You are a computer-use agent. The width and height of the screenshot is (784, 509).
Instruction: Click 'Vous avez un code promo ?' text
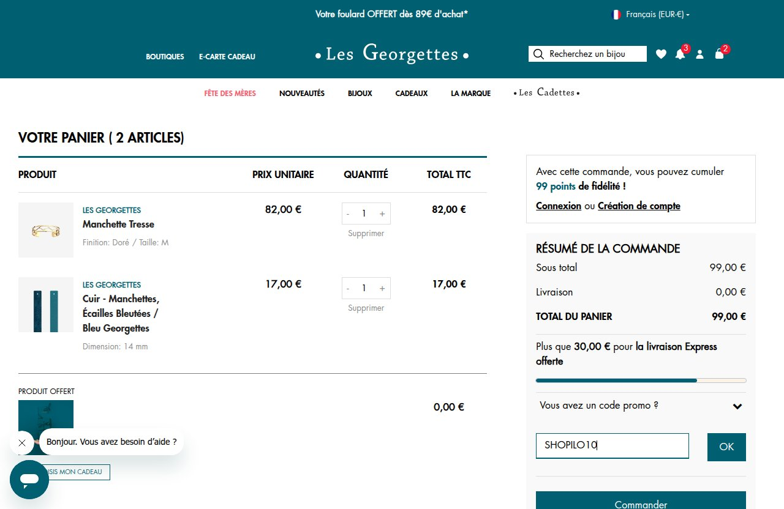click(x=599, y=405)
